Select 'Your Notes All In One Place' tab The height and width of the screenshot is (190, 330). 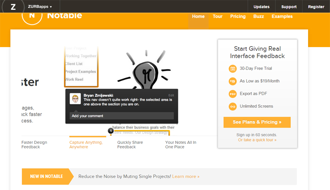pos(180,145)
